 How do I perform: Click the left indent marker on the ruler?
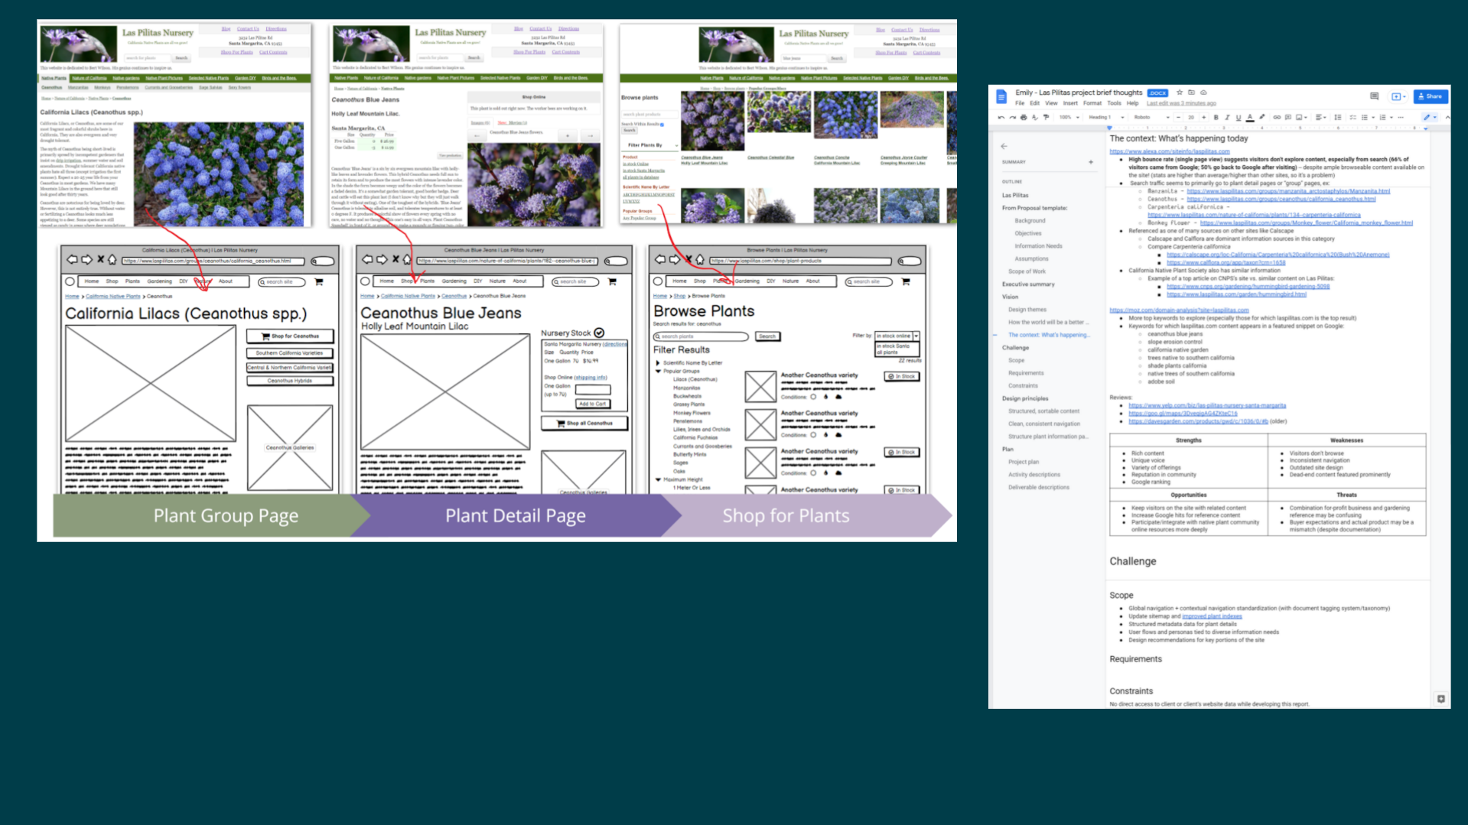point(1109,128)
